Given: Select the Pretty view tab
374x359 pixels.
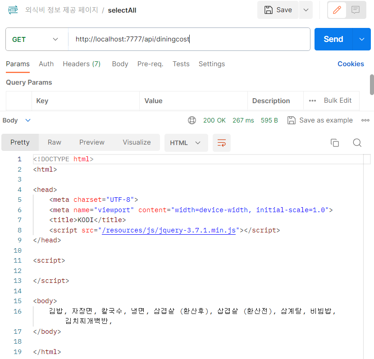Looking at the screenshot, I should tap(20, 142).
